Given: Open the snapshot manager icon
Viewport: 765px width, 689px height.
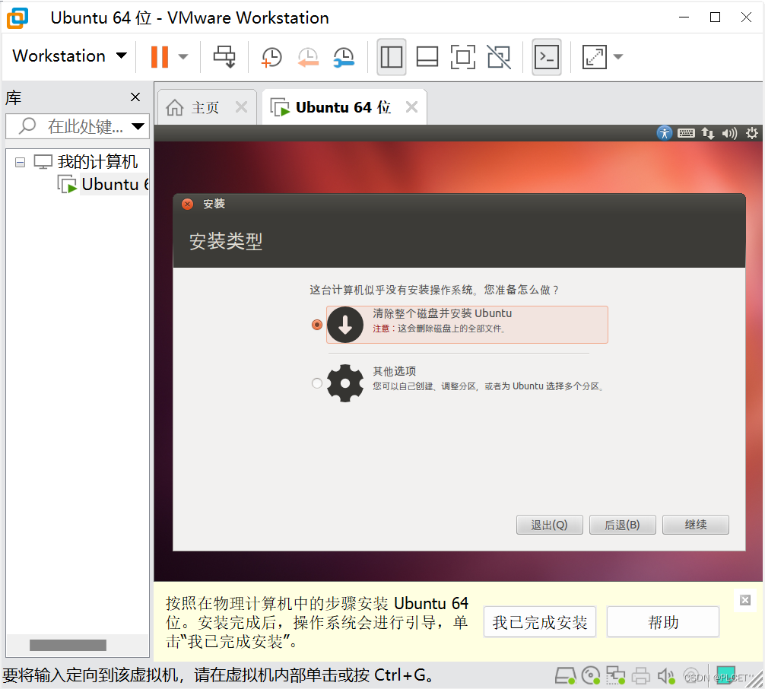Looking at the screenshot, I should point(344,57).
